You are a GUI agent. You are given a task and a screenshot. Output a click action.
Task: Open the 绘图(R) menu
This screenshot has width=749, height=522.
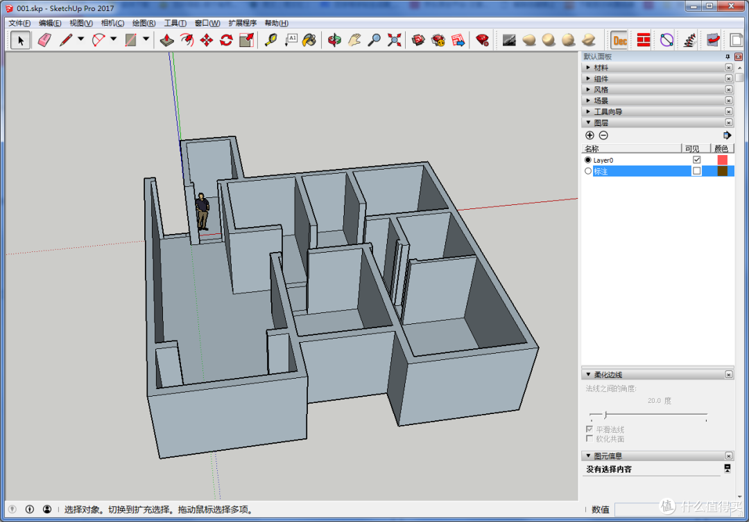point(144,23)
